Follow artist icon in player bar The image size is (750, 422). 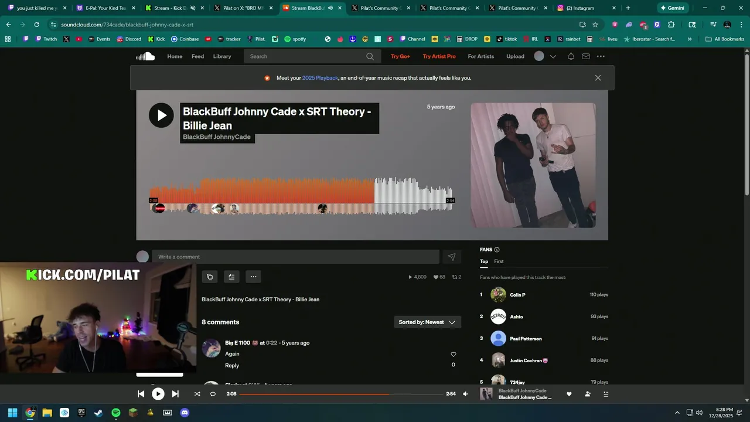click(x=588, y=394)
